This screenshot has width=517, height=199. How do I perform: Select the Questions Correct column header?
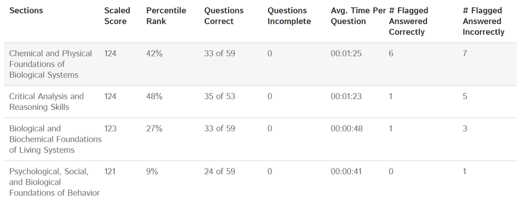[x=224, y=16]
